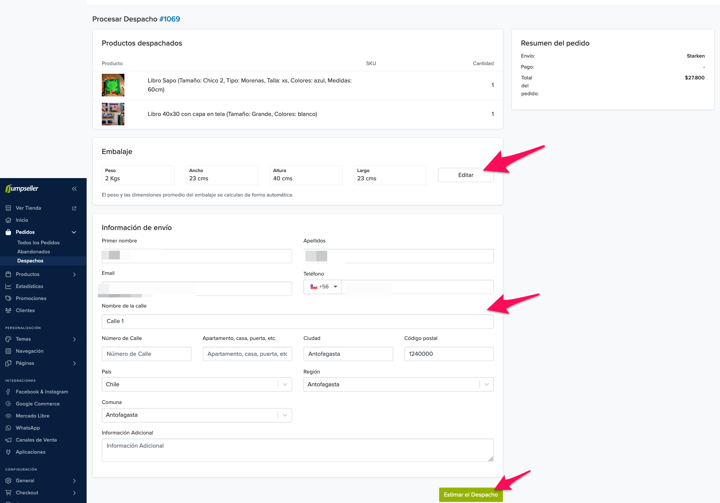
Task: Open the Abandonados orders page
Action: coord(34,252)
